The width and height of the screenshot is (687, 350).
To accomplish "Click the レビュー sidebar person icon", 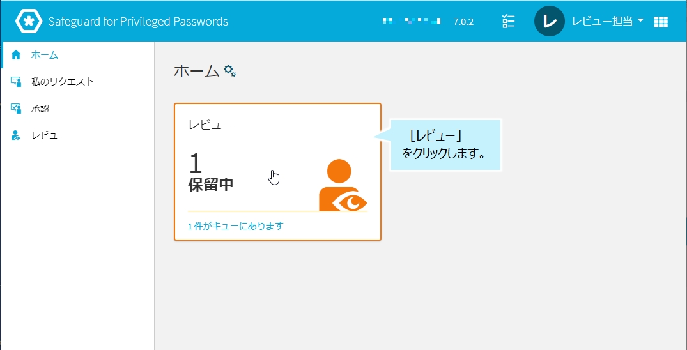I will coord(16,135).
